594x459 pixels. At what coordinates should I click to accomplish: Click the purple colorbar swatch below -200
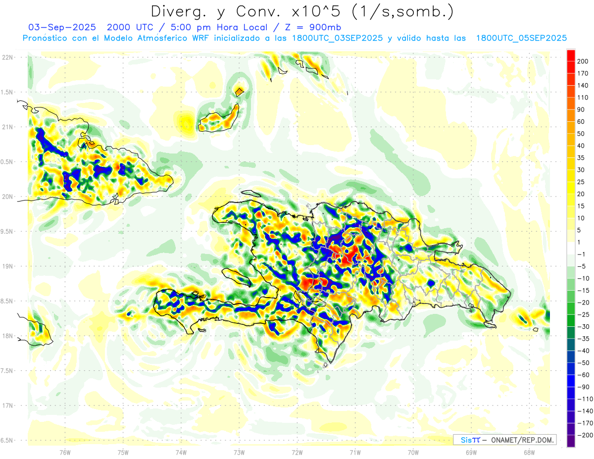point(571,441)
